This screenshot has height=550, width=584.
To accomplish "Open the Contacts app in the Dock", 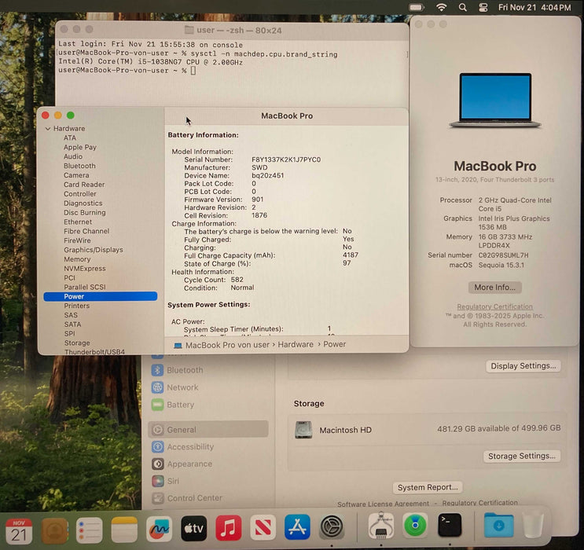I will pos(54,530).
